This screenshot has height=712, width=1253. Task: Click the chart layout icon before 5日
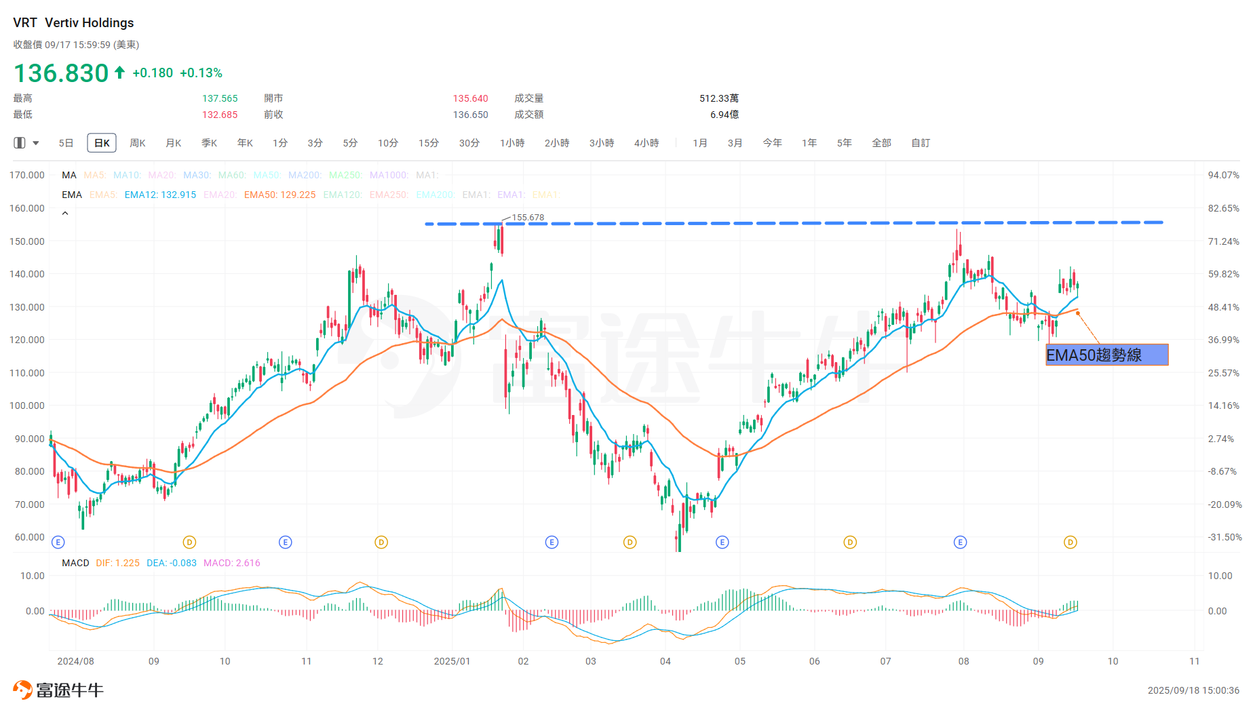click(20, 143)
